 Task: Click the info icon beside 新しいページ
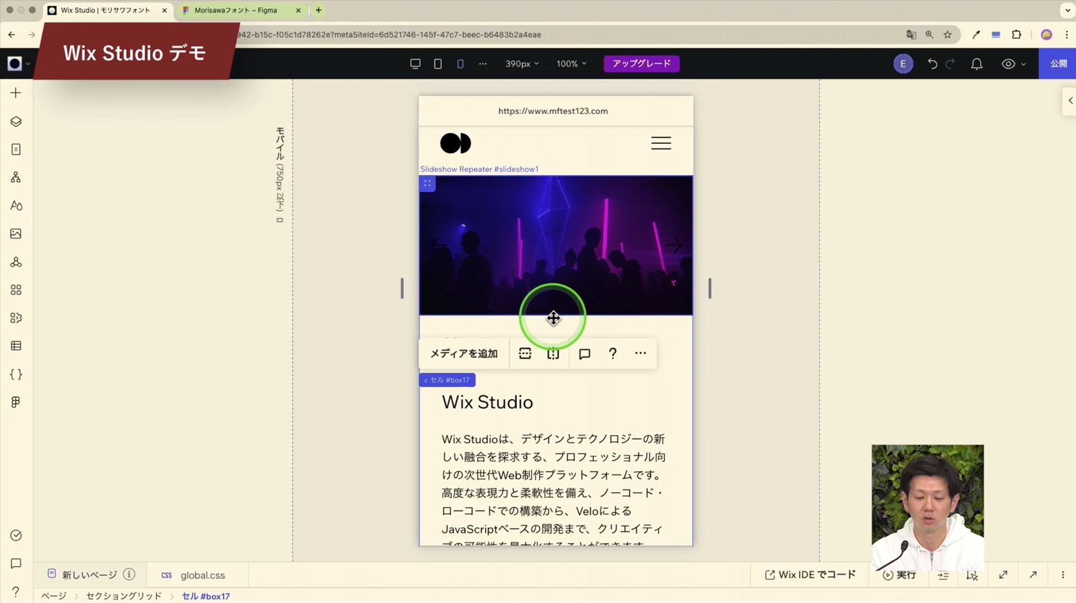click(x=129, y=574)
